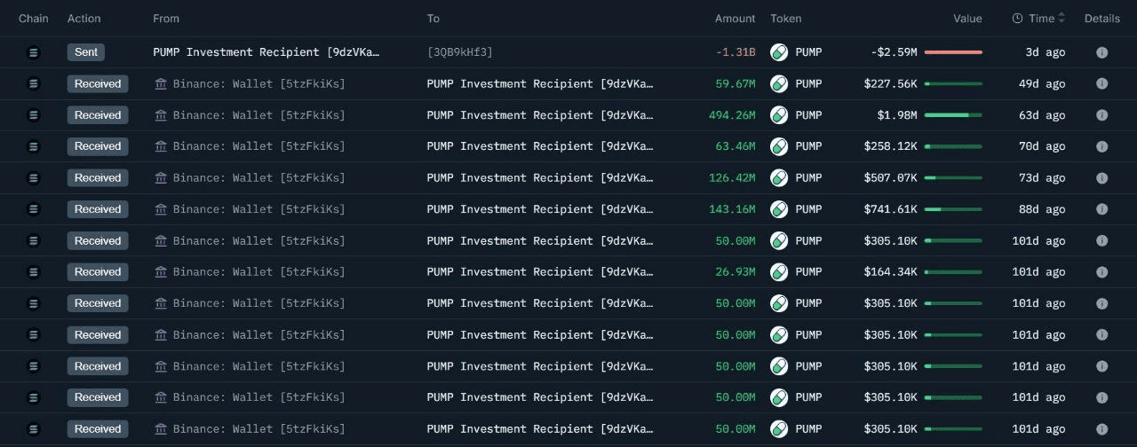Click Solana chain icon in 59.67M row
This screenshot has height=447, width=1137.
35,83
